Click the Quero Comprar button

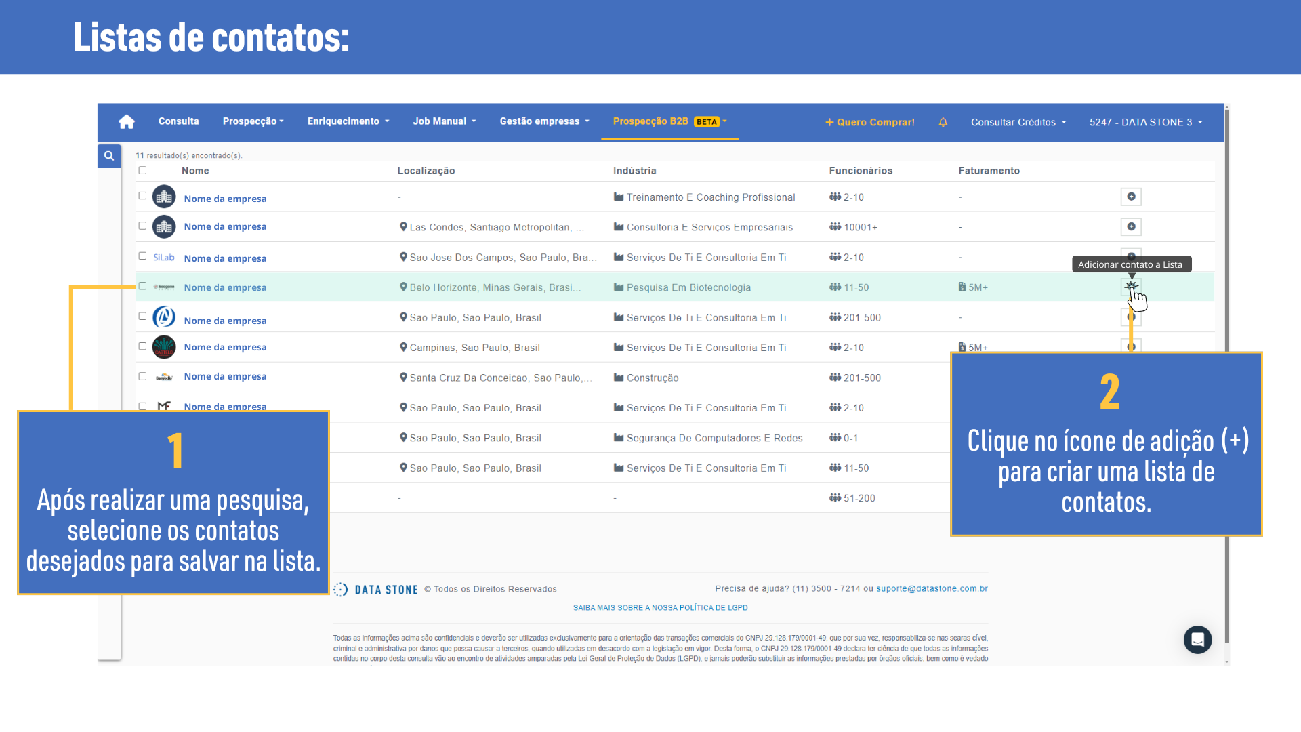pos(869,122)
